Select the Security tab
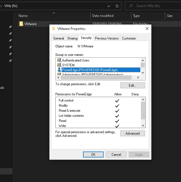 coord(86,38)
